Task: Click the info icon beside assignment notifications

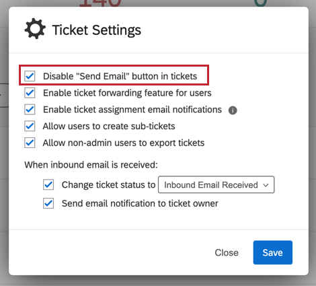Action: 233,110
